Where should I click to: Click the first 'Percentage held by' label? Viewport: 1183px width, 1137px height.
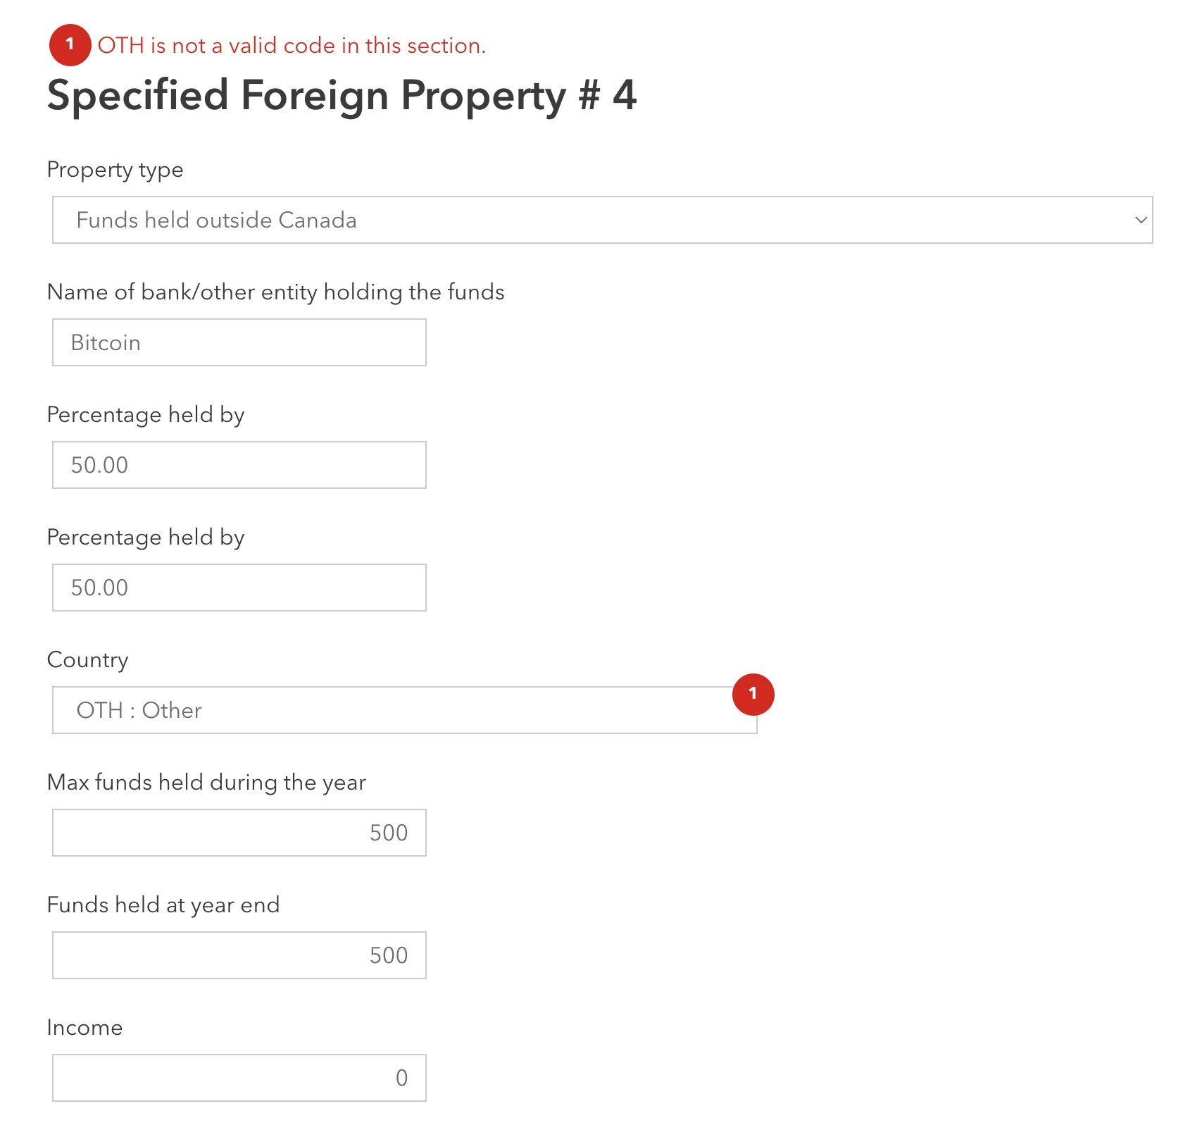click(145, 415)
